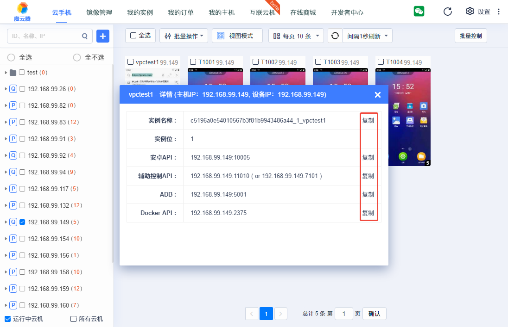Click the refresh icon in top bar
The width and height of the screenshot is (508, 327).
tap(447, 12)
